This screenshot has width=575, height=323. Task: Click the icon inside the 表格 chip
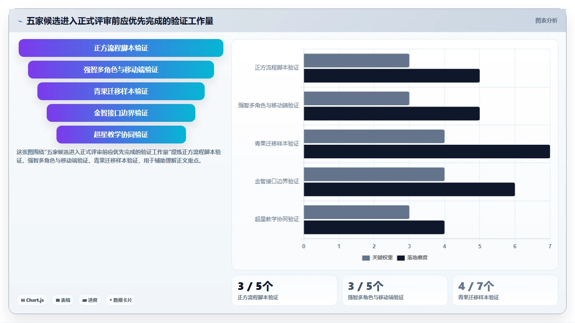(x=58, y=300)
